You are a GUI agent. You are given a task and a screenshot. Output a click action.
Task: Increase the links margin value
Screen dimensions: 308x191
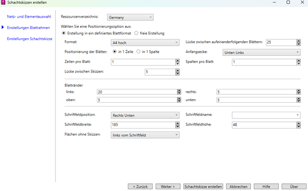pos(179,90)
